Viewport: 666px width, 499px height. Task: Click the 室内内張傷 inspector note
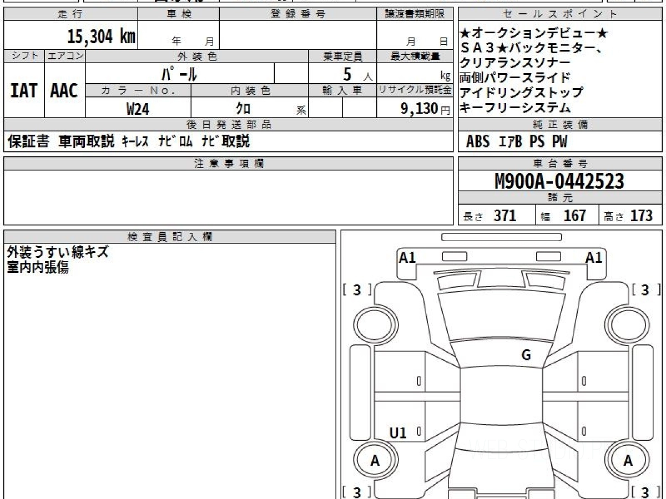[x=38, y=267]
